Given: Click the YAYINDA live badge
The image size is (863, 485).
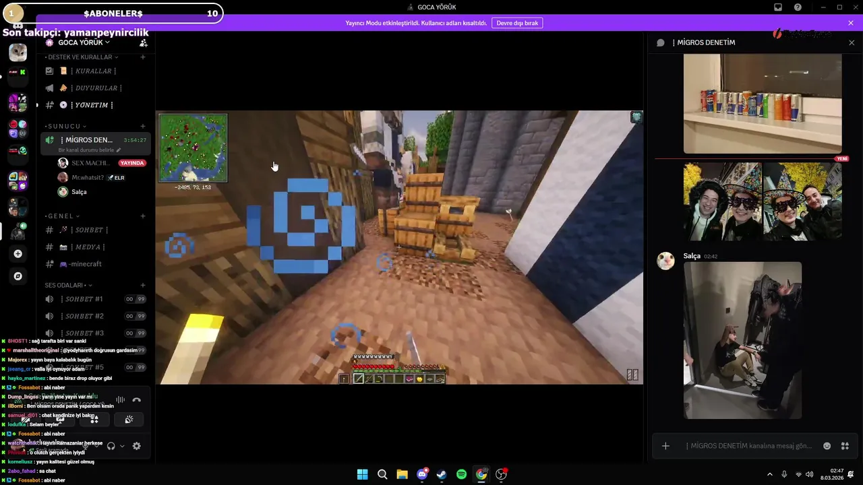Looking at the screenshot, I should pos(132,163).
